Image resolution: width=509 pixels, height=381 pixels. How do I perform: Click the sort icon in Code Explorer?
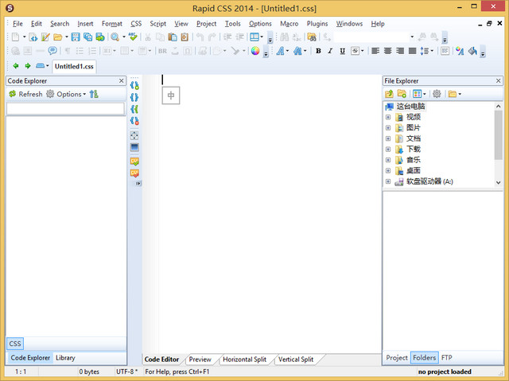(x=94, y=94)
